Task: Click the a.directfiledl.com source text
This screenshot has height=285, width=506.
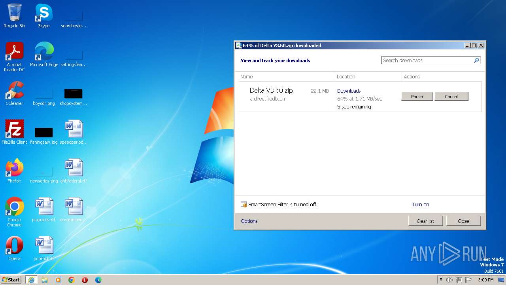Action: click(268, 99)
